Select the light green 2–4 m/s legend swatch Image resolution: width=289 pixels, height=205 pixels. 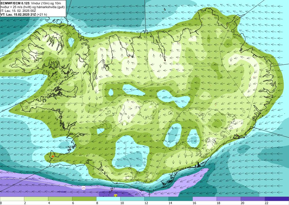36,199
